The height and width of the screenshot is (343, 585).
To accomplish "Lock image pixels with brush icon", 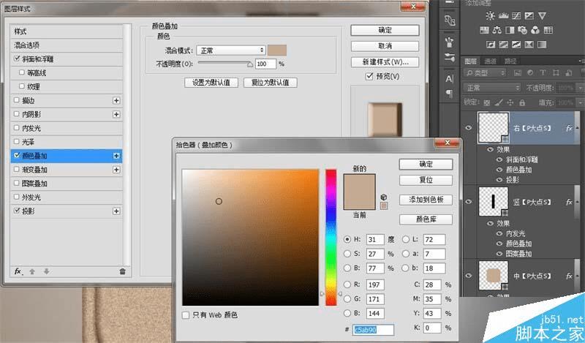I will click(x=499, y=102).
